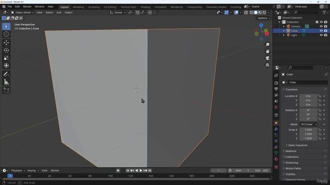Open the Output properties tab
The image size is (330, 185).
click(x=276, y=89)
